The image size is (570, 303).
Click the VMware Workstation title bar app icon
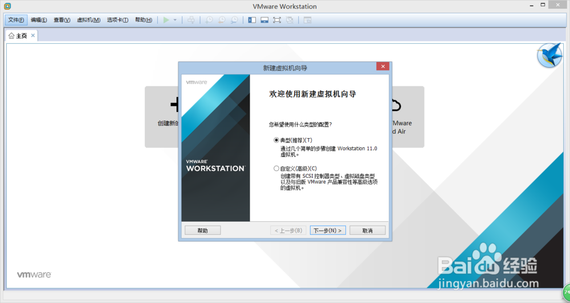click(7, 6)
